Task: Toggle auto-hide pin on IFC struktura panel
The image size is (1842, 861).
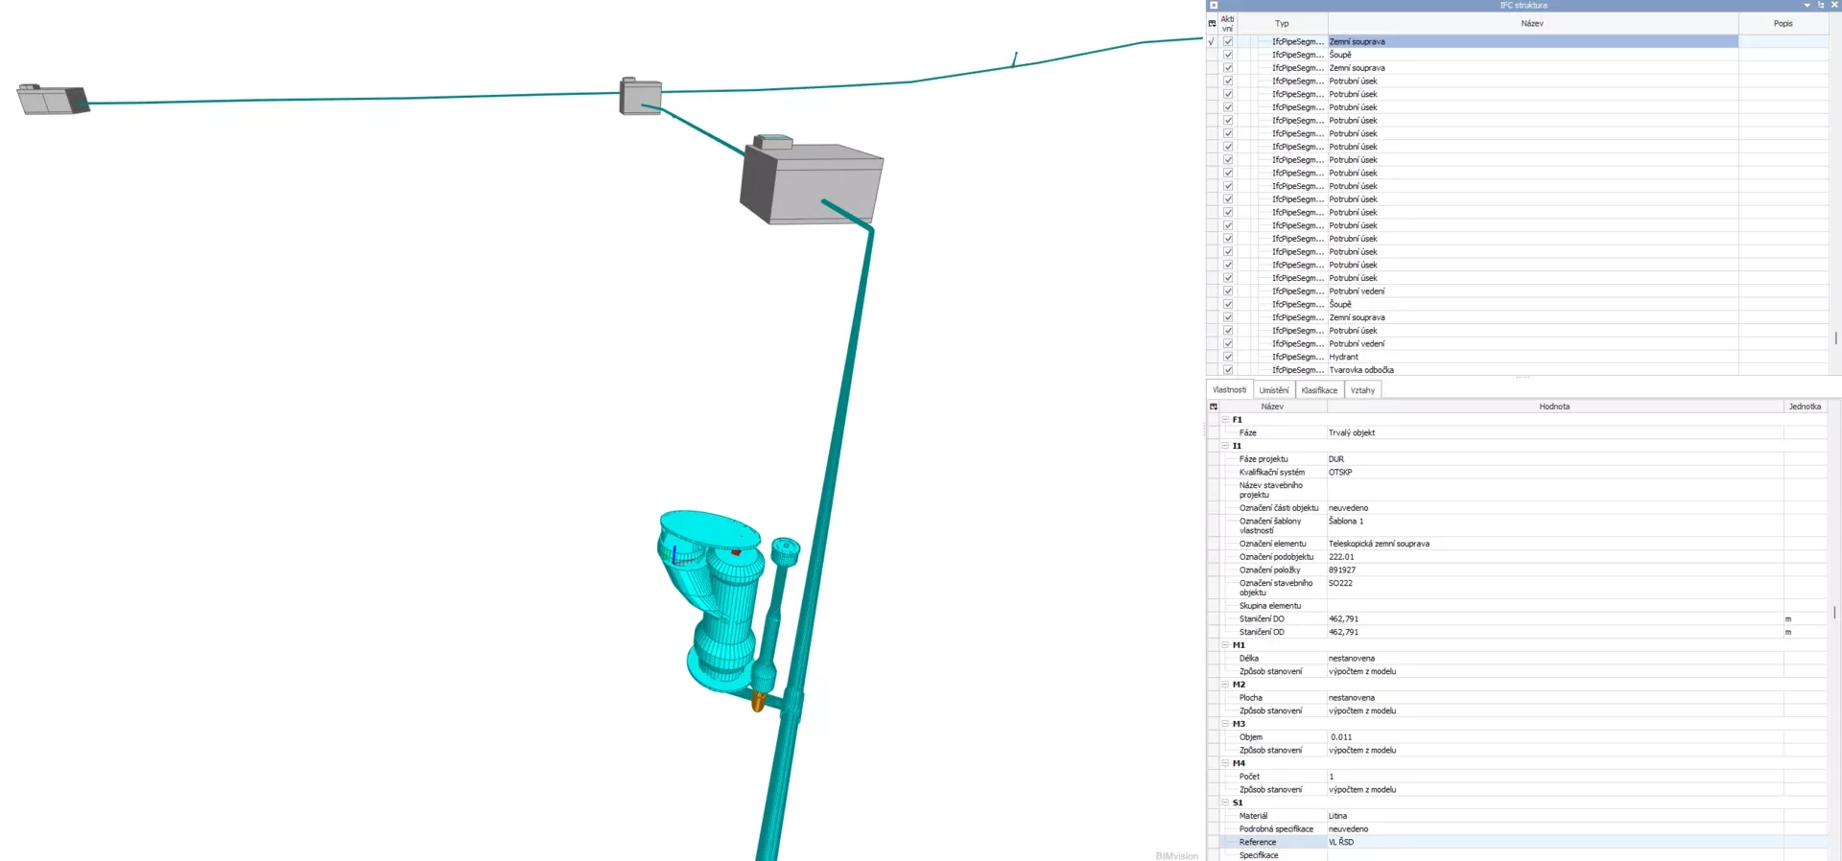Action: (1821, 6)
